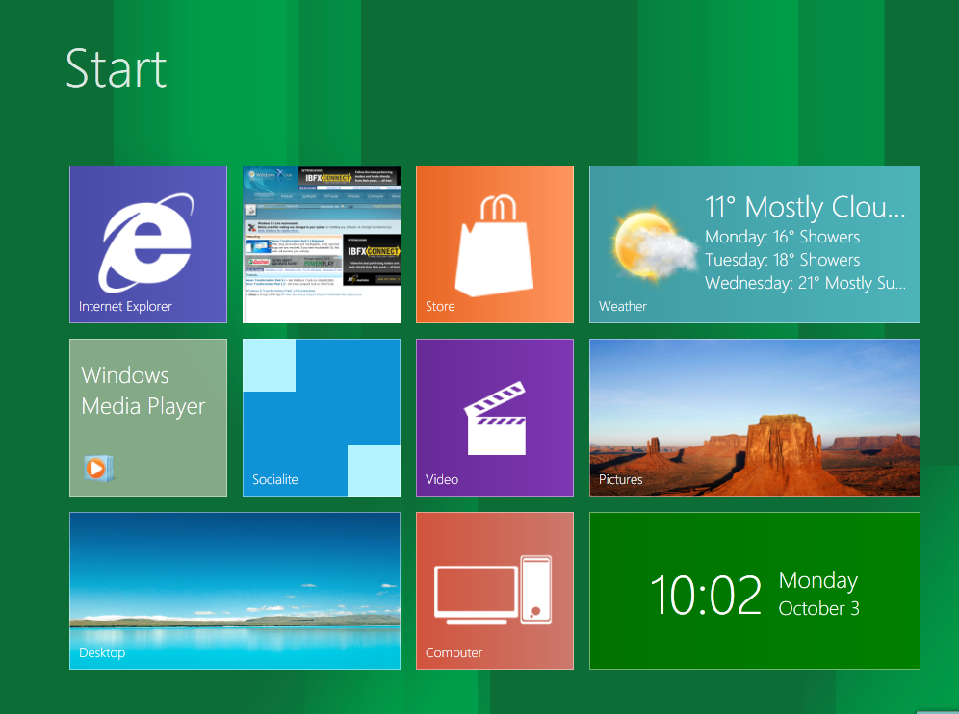Viewport: 959px width, 714px height.
Task: Click the 'Monday: 16° Showers' forecast line
Action: [x=782, y=237]
